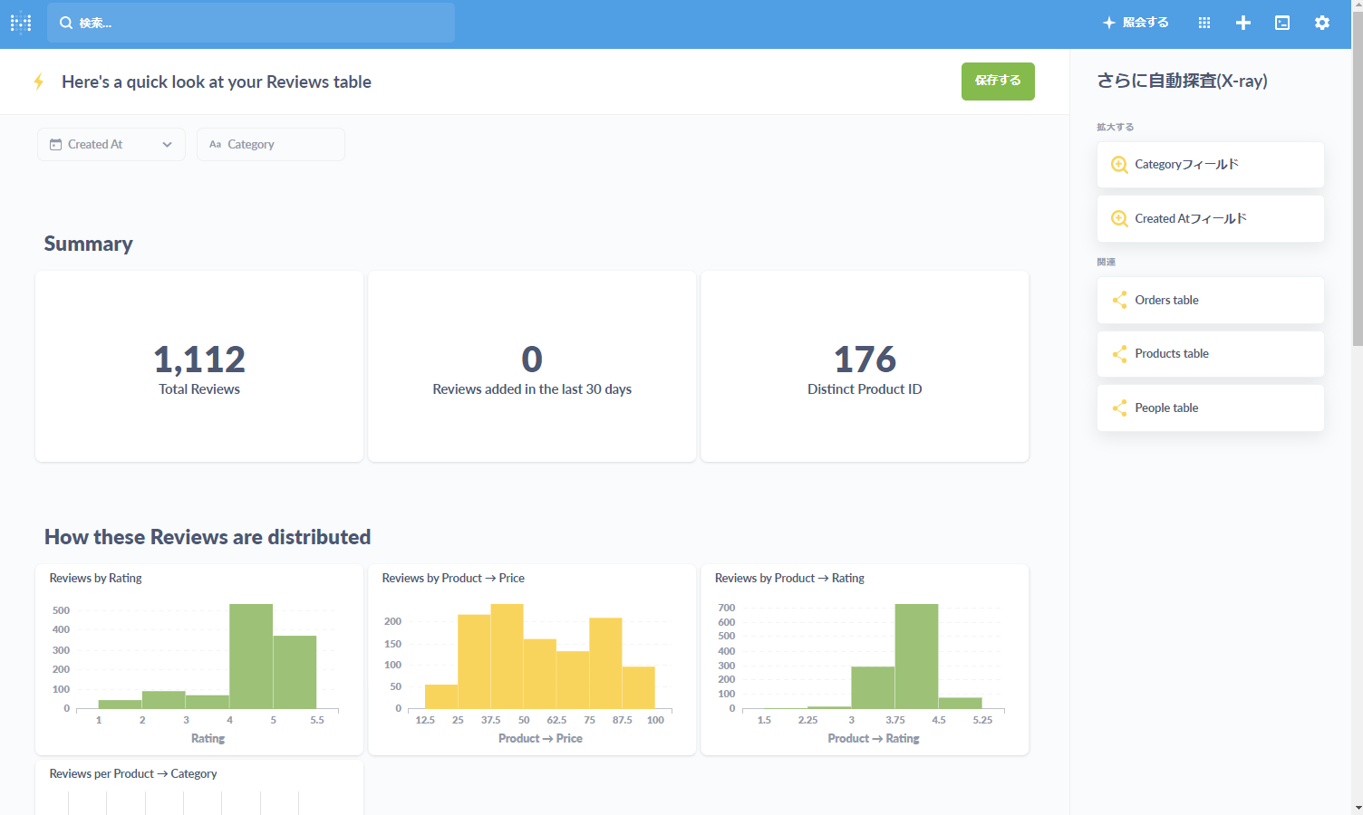Open the SQL console icon
Image resolution: width=1363 pixels, height=815 pixels.
coord(1282,23)
